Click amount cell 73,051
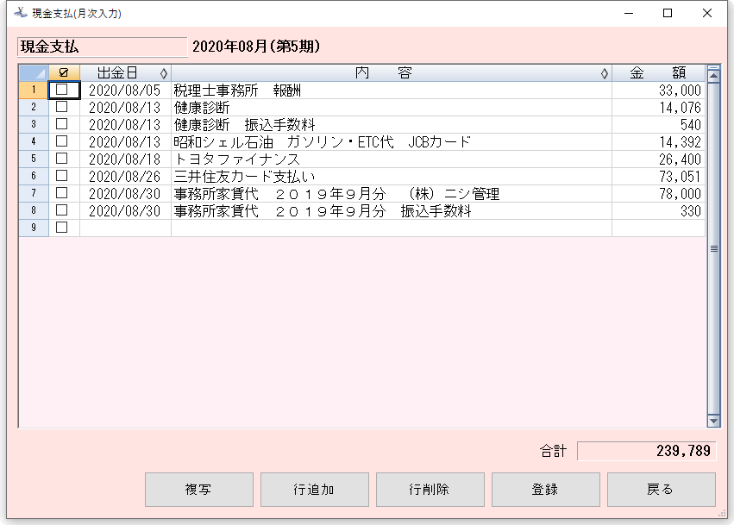The width and height of the screenshot is (734, 525). 658,177
